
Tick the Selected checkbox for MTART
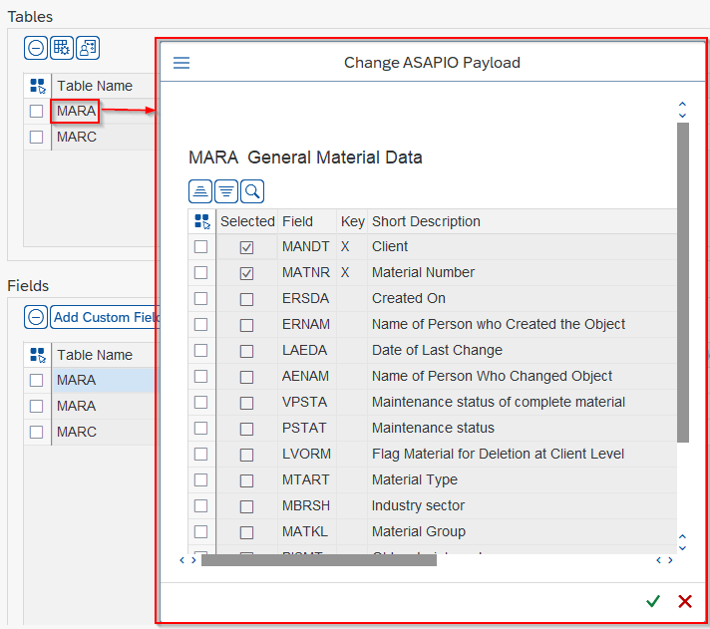click(246, 480)
